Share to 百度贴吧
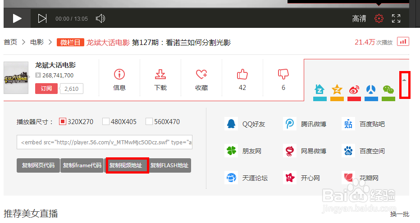Viewport: 420px width, 223px height. (x=363, y=124)
